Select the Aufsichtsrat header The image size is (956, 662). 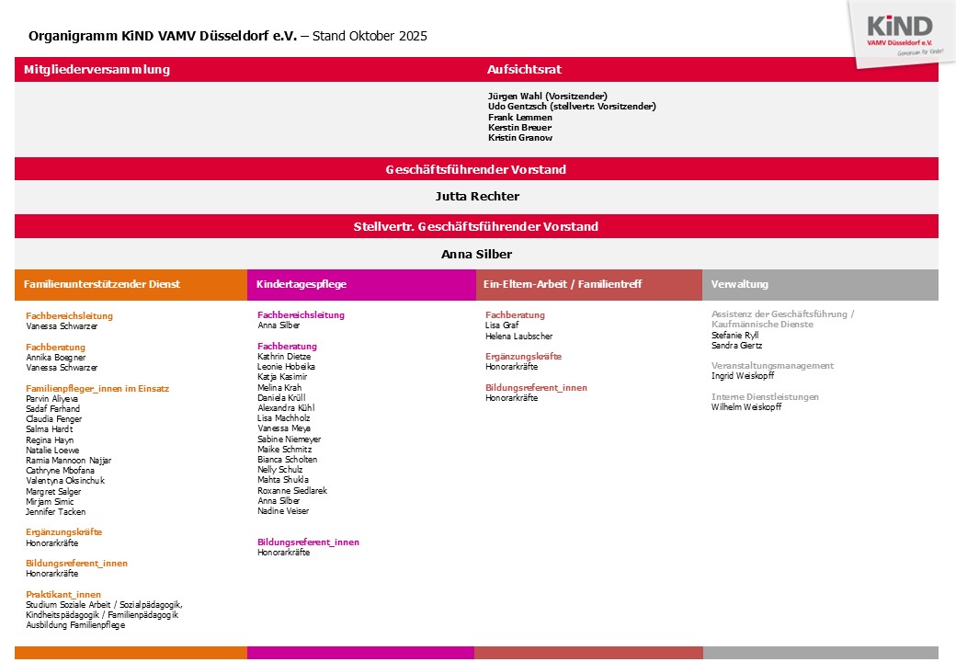(524, 70)
